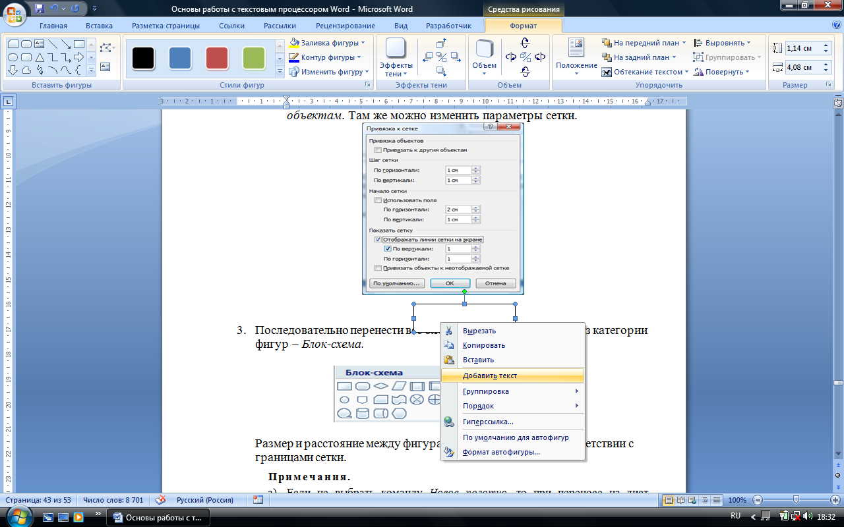Pick the line arrow shape

[66, 44]
